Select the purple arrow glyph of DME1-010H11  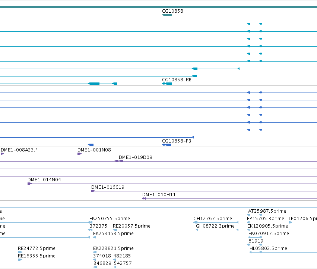point(144,199)
